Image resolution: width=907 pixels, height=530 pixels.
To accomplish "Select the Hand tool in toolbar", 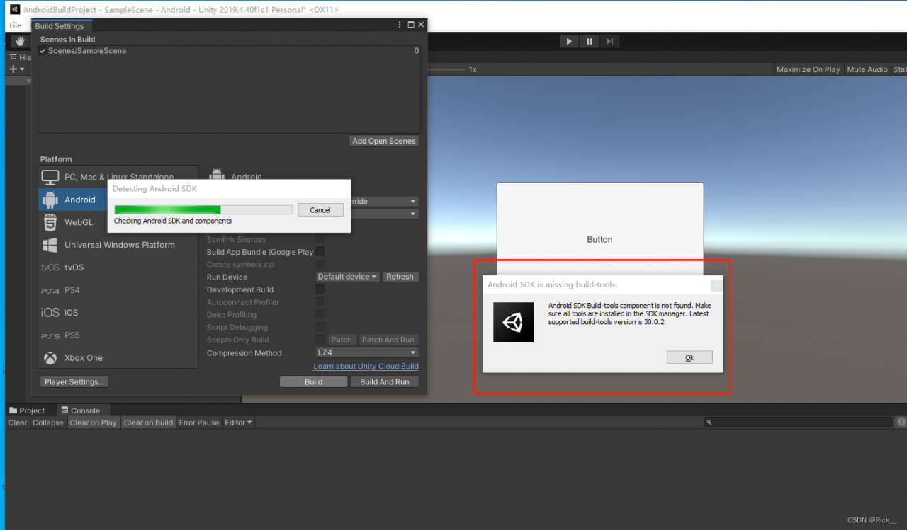I will [21, 42].
